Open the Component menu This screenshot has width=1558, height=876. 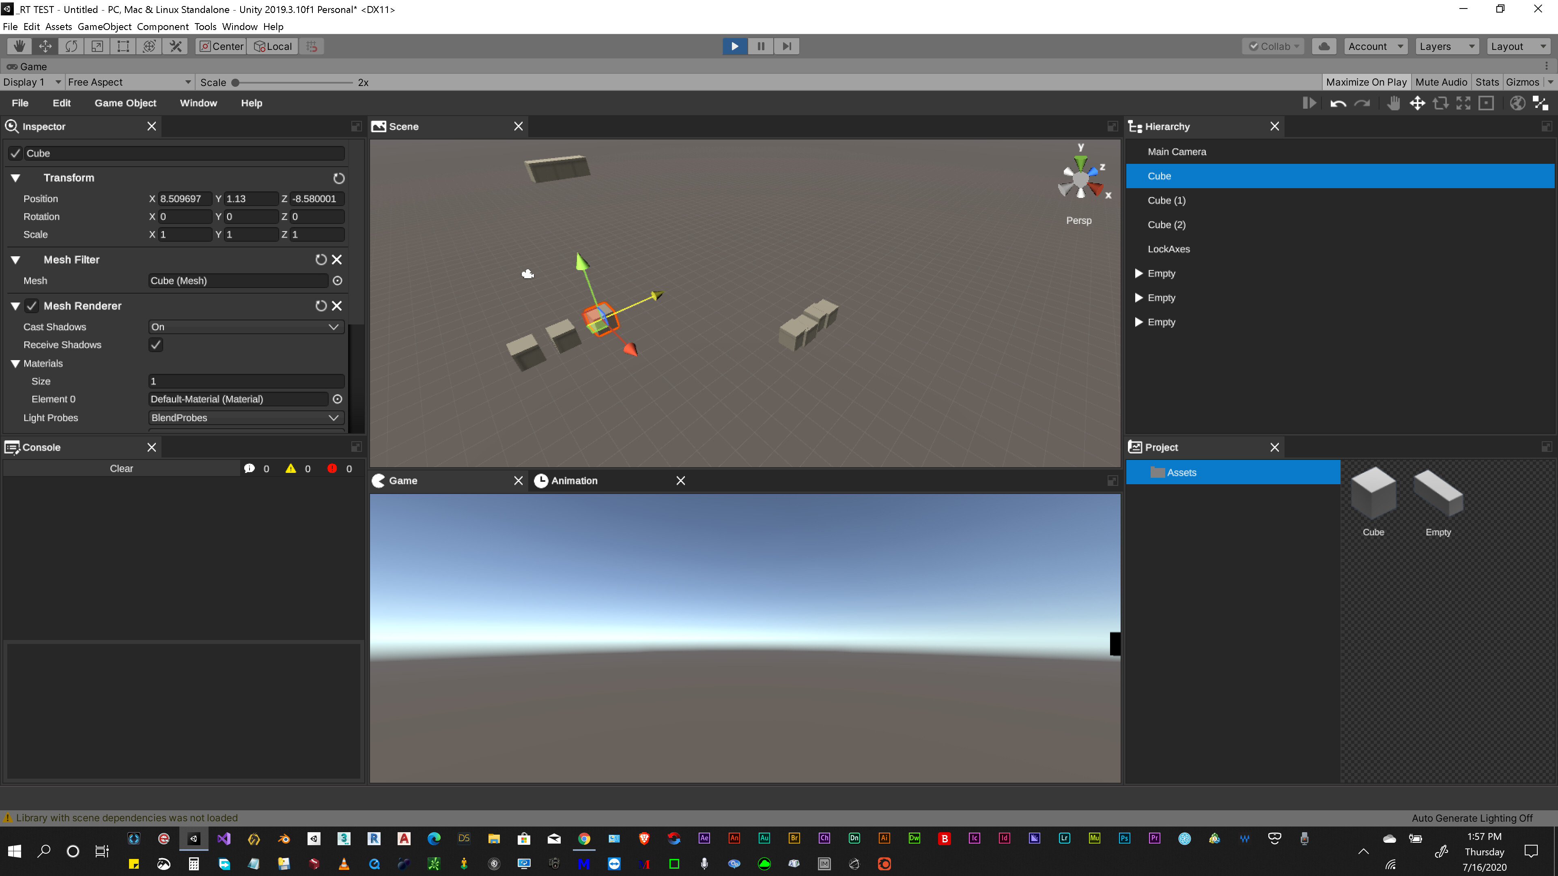coord(162,27)
